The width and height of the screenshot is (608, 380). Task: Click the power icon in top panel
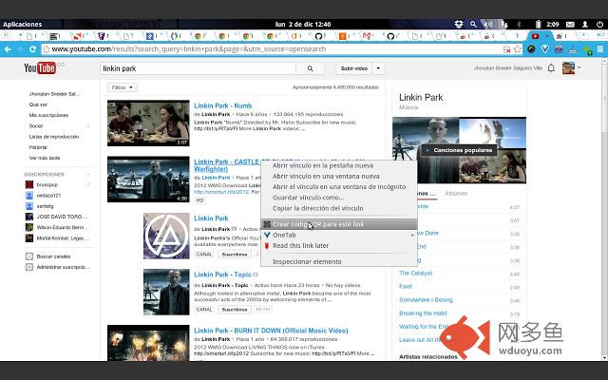(599, 24)
